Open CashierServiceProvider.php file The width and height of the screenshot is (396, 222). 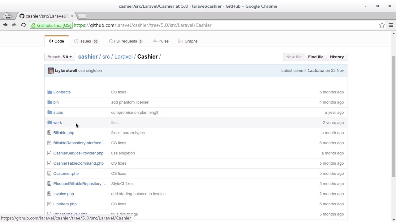point(78,153)
